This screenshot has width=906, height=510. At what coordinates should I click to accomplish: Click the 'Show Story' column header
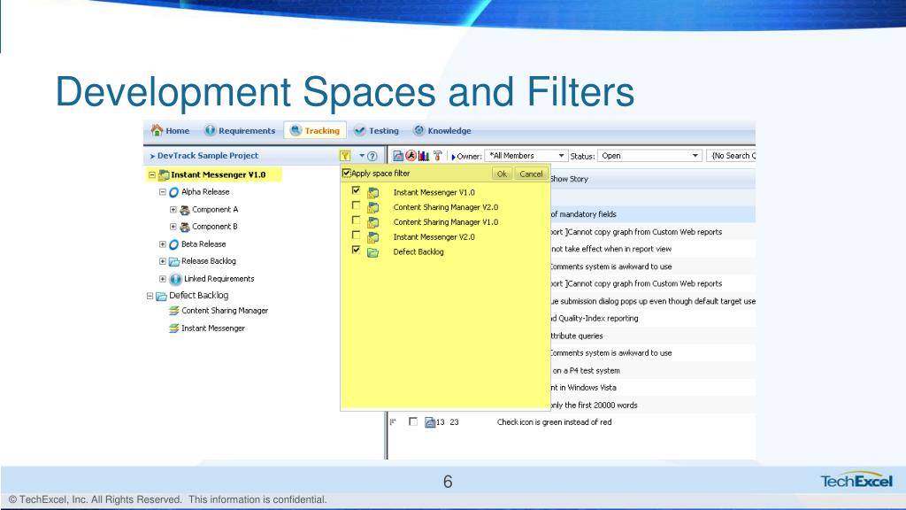(569, 179)
